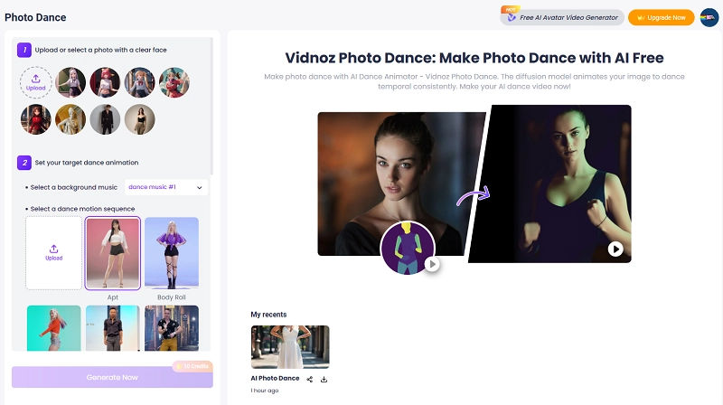The width and height of the screenshot is (723, 405).
Task: Open the background music dropdown
Action: point(166,187)
